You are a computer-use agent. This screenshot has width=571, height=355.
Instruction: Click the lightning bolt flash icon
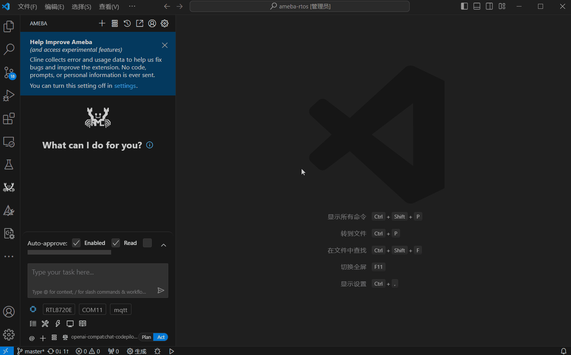(x=58, y=324)
